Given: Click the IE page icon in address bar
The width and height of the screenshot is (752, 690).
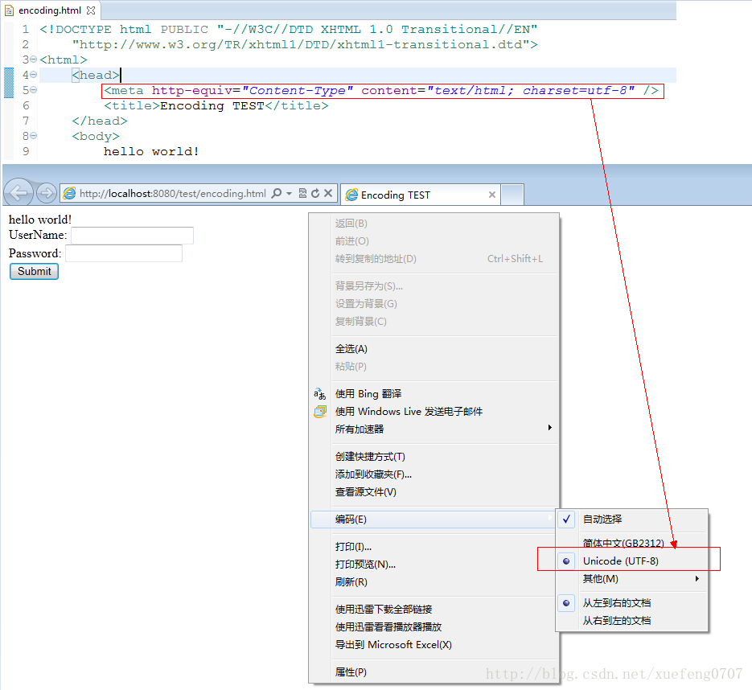Looking at the screenshot, I should click(69, 193).
